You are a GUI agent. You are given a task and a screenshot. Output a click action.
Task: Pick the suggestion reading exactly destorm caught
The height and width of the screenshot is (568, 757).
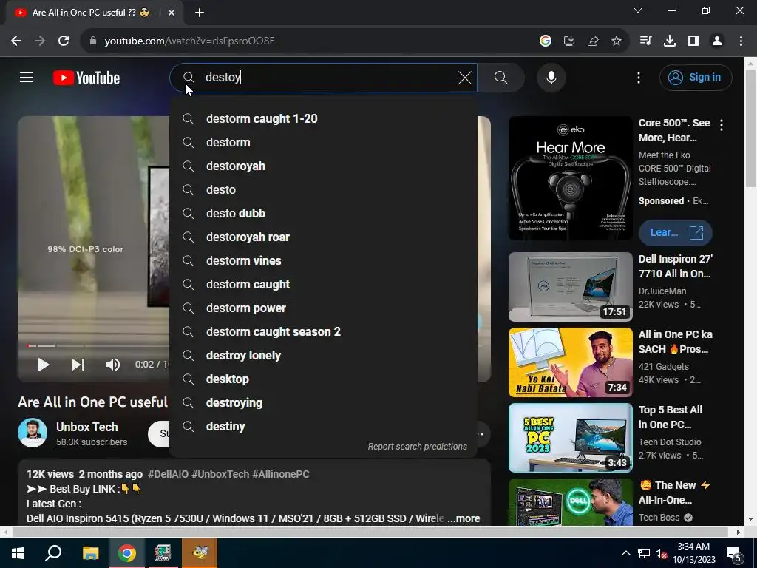coord(323,285)
